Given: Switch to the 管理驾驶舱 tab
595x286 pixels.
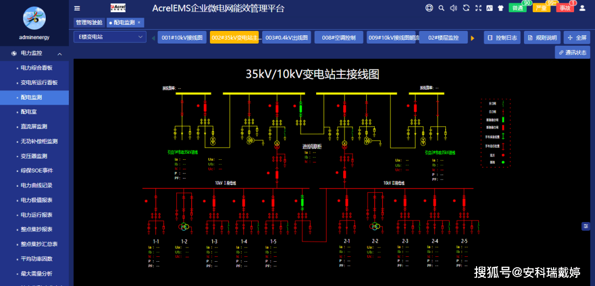Looking at the screenshot, I should coord(89,23).
